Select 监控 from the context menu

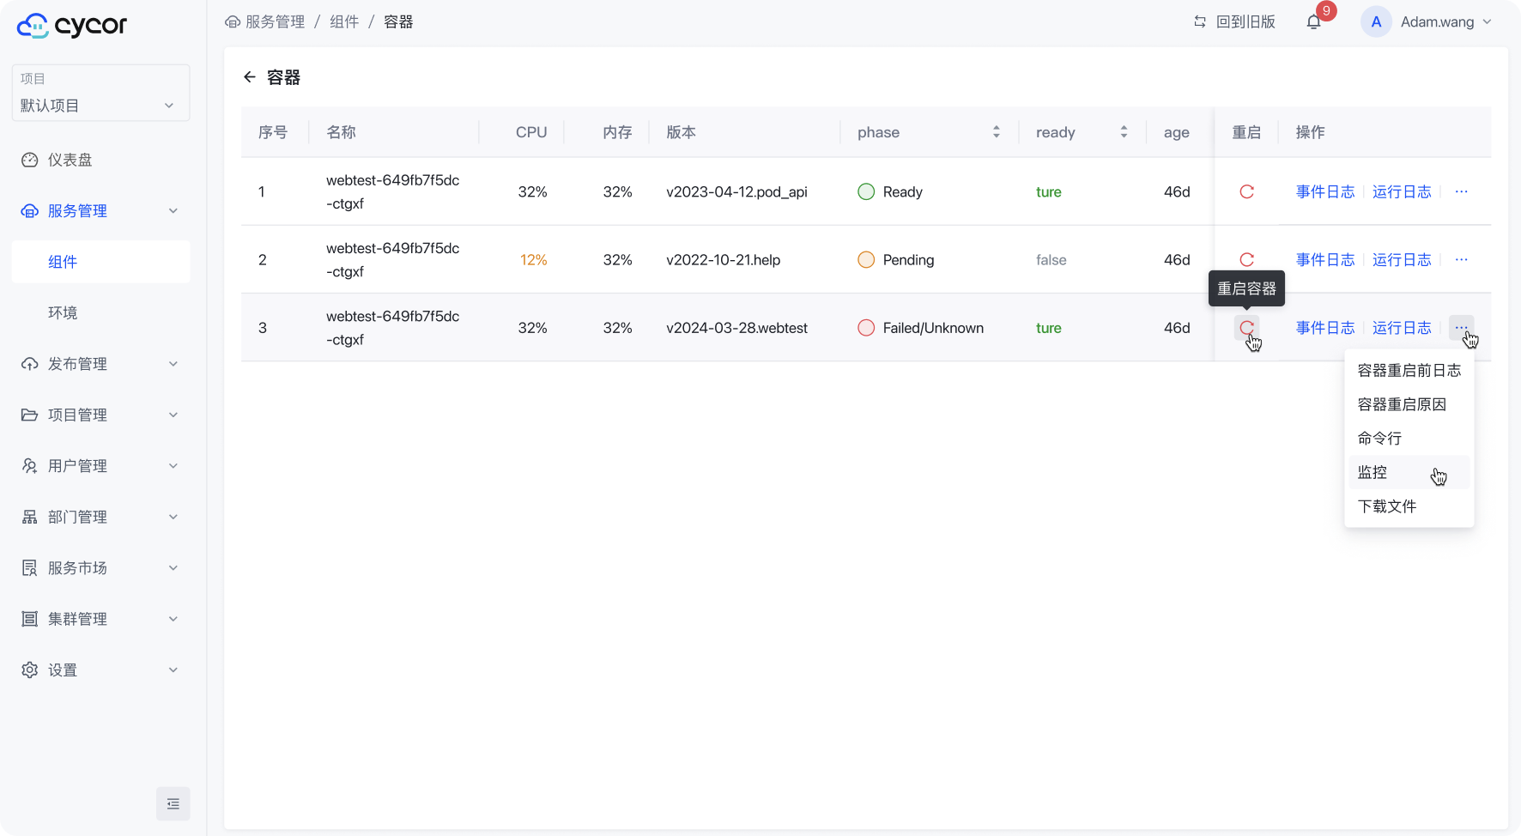[1373, 472]
